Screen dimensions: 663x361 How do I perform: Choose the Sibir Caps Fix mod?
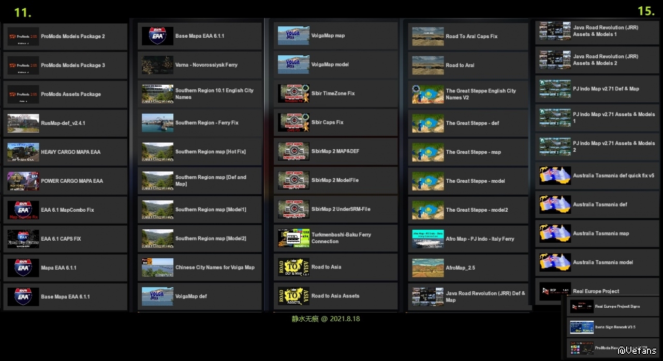(x=336, y=122)
